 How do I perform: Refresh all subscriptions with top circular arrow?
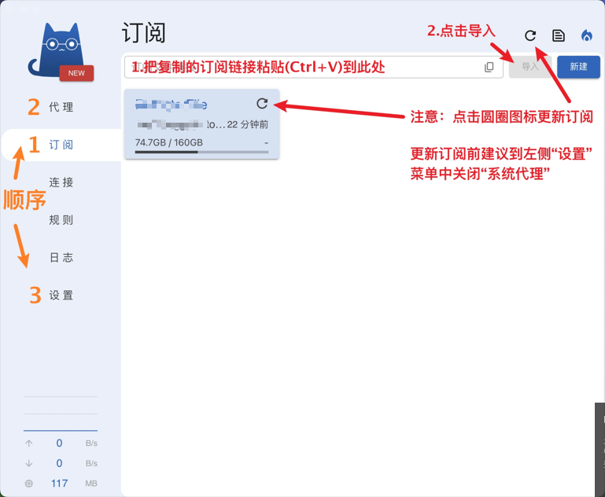530,35
